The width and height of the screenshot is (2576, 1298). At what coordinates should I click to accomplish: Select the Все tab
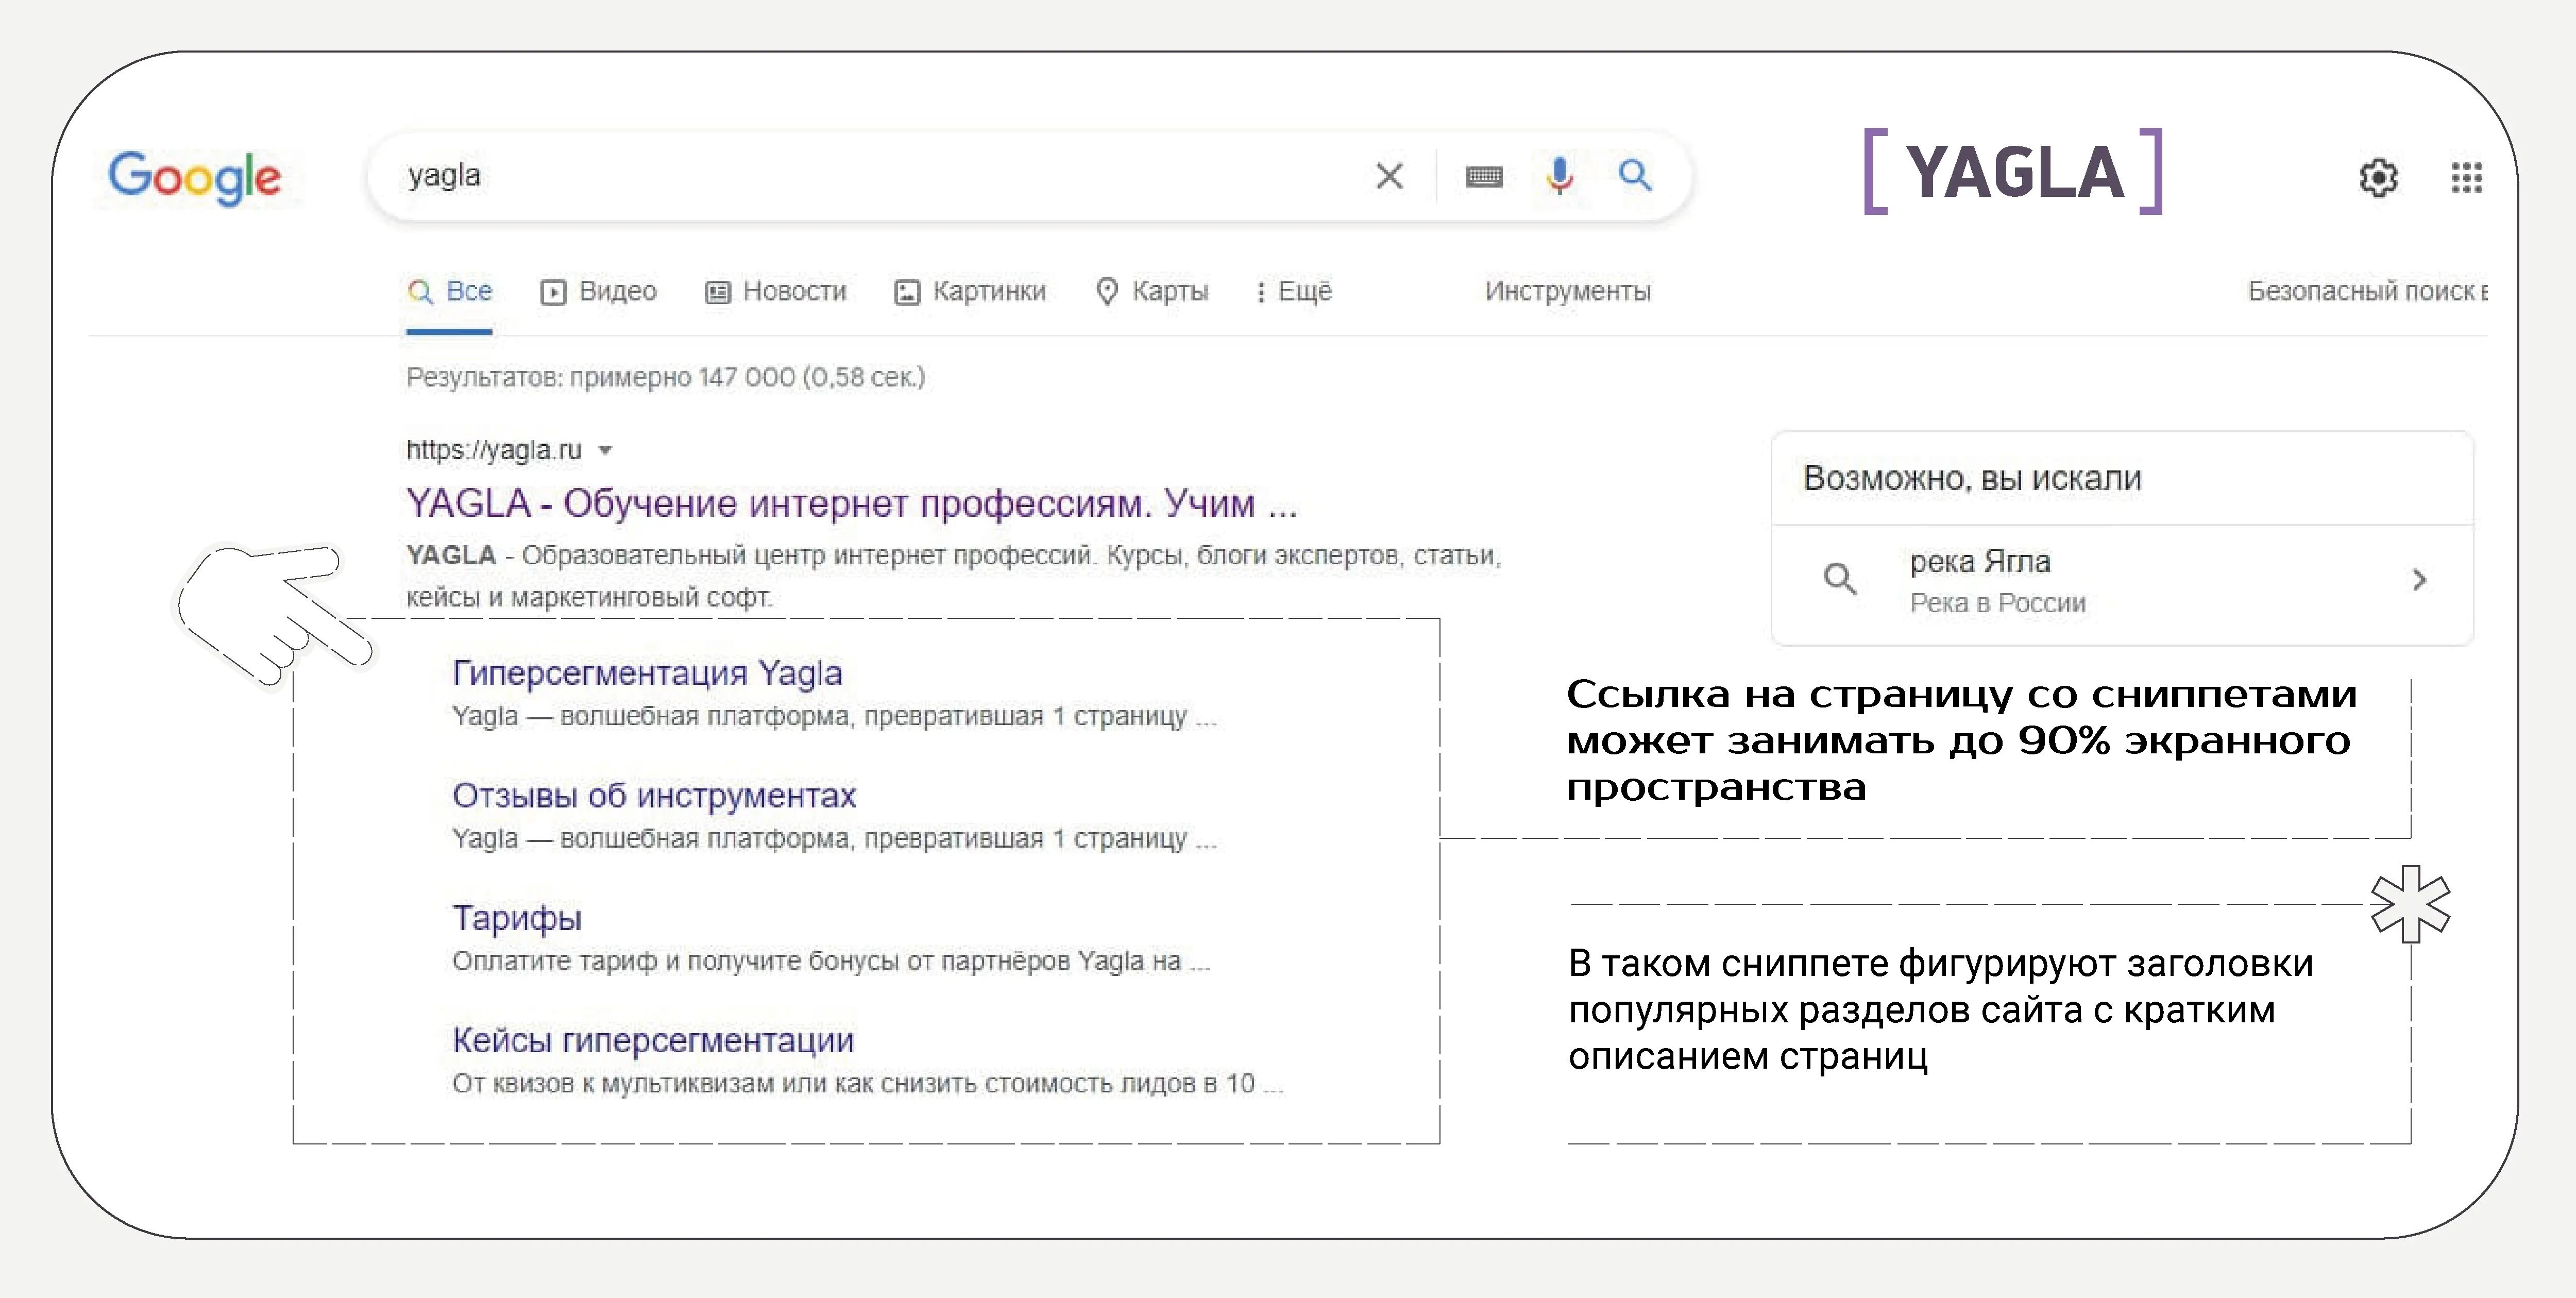pos(450,291)
